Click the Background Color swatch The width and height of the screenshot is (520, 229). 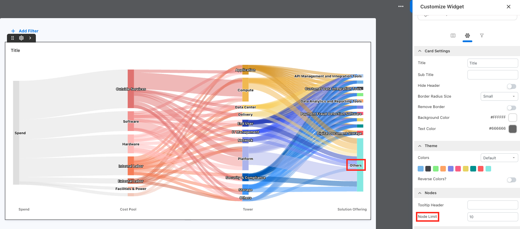tap(512, 117)
